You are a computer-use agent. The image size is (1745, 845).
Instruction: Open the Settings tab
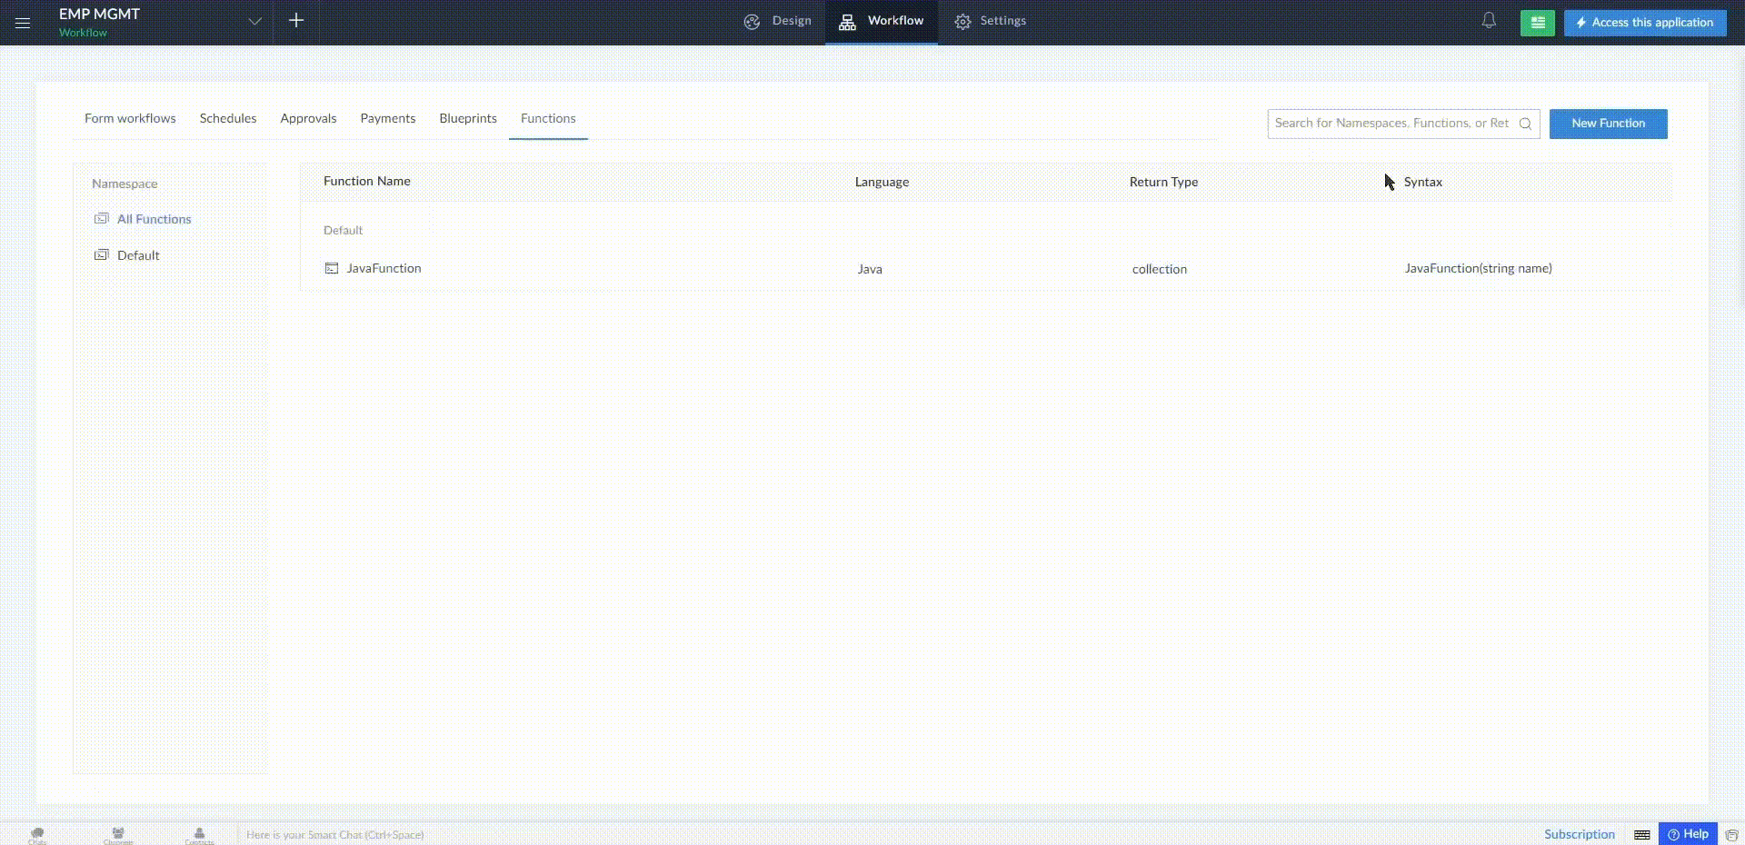[990, 21]
